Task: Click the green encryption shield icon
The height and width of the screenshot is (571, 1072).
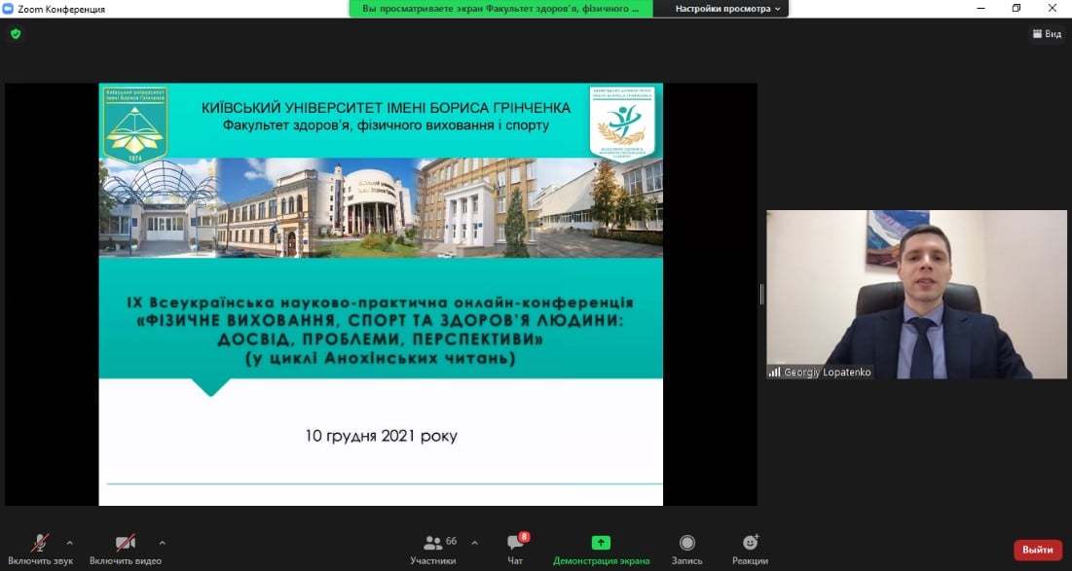Action: click(16, 33)
